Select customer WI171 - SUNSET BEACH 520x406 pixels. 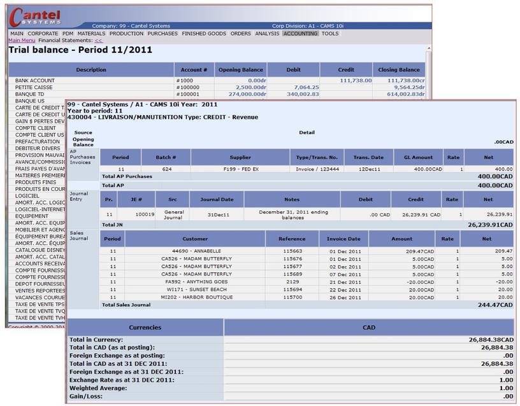click(x=197, y=290)
